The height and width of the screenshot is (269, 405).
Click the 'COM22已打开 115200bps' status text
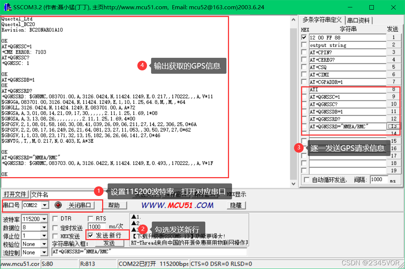pos(153,264)
